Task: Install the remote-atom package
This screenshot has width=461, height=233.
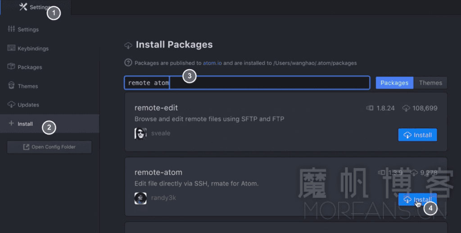Action: (417, 200)
